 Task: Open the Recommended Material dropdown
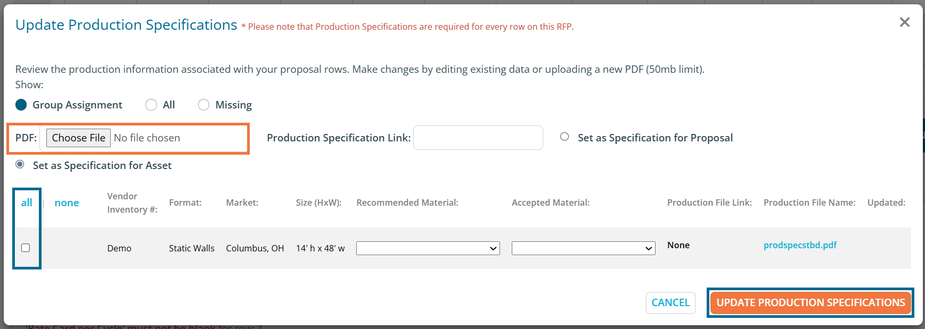pos(428,248)
